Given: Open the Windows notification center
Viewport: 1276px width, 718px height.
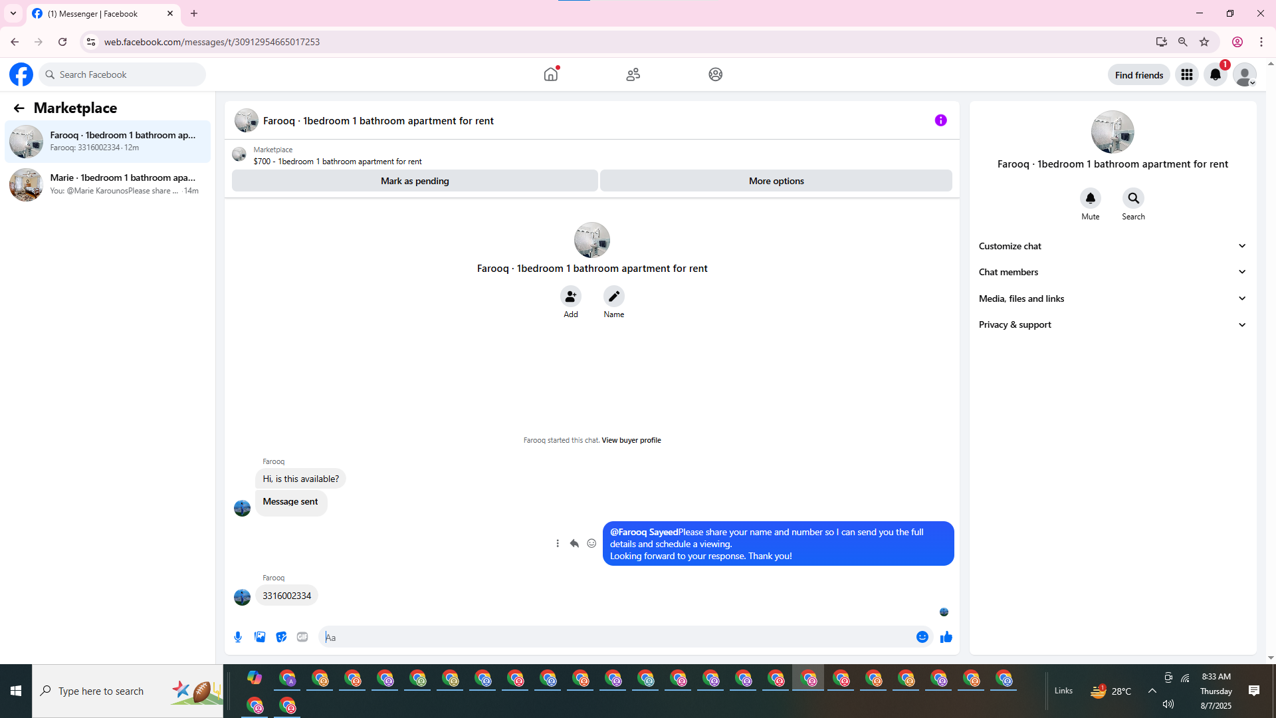Looking at the screenshot, I should point(1254,691).
